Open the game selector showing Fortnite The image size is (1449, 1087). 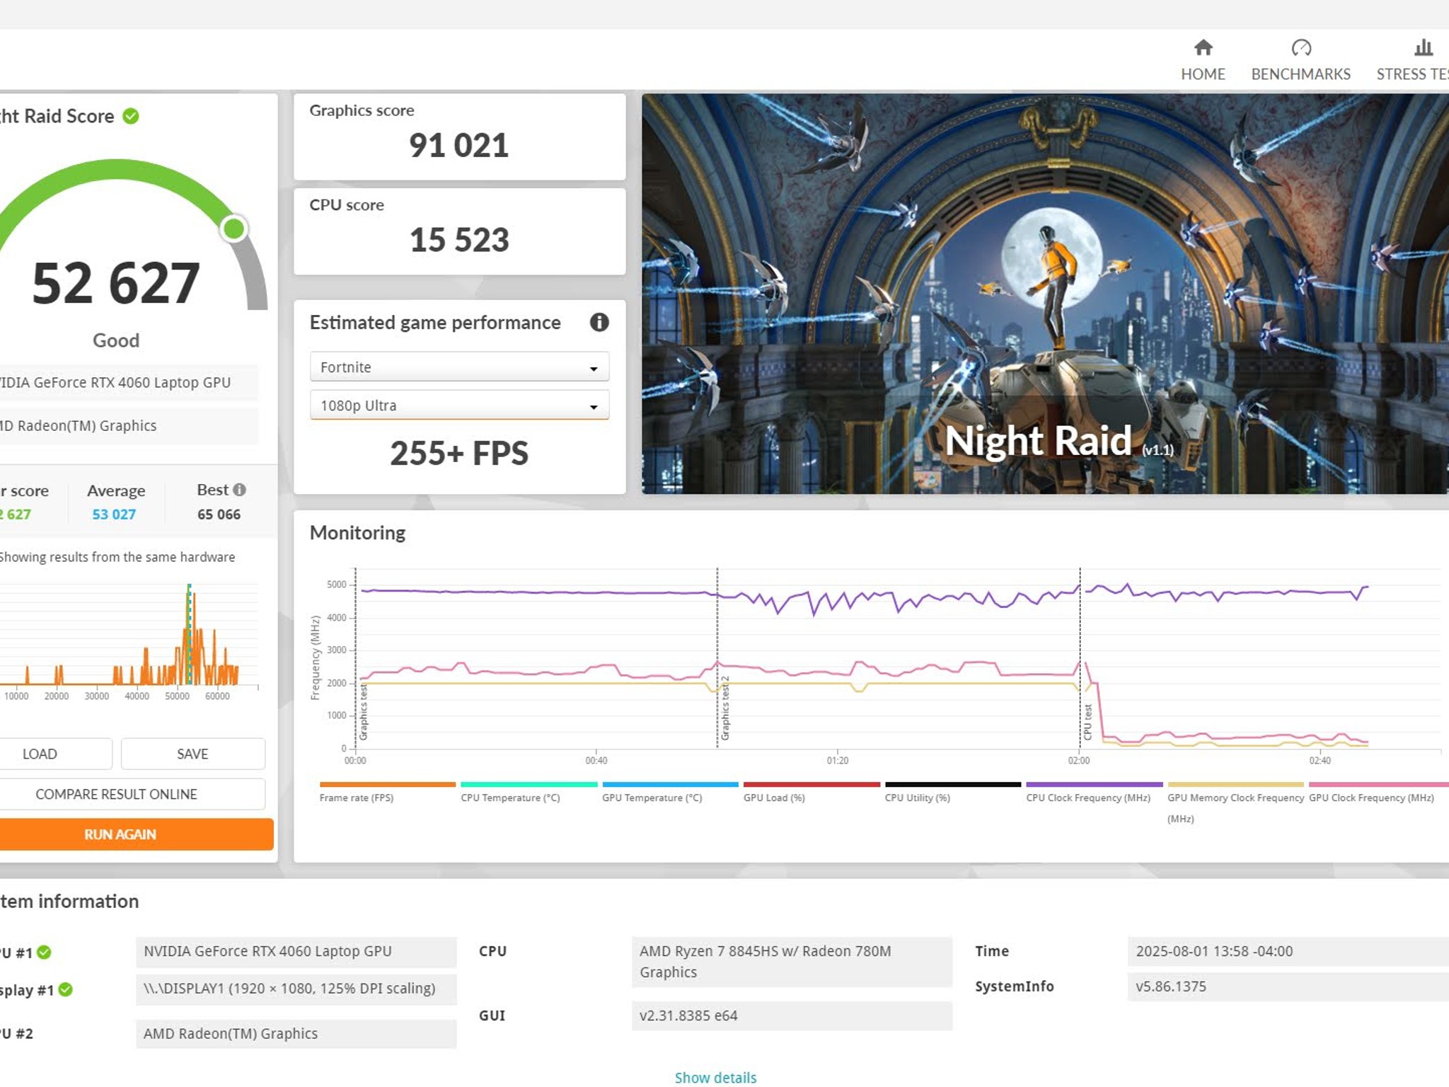458,367
